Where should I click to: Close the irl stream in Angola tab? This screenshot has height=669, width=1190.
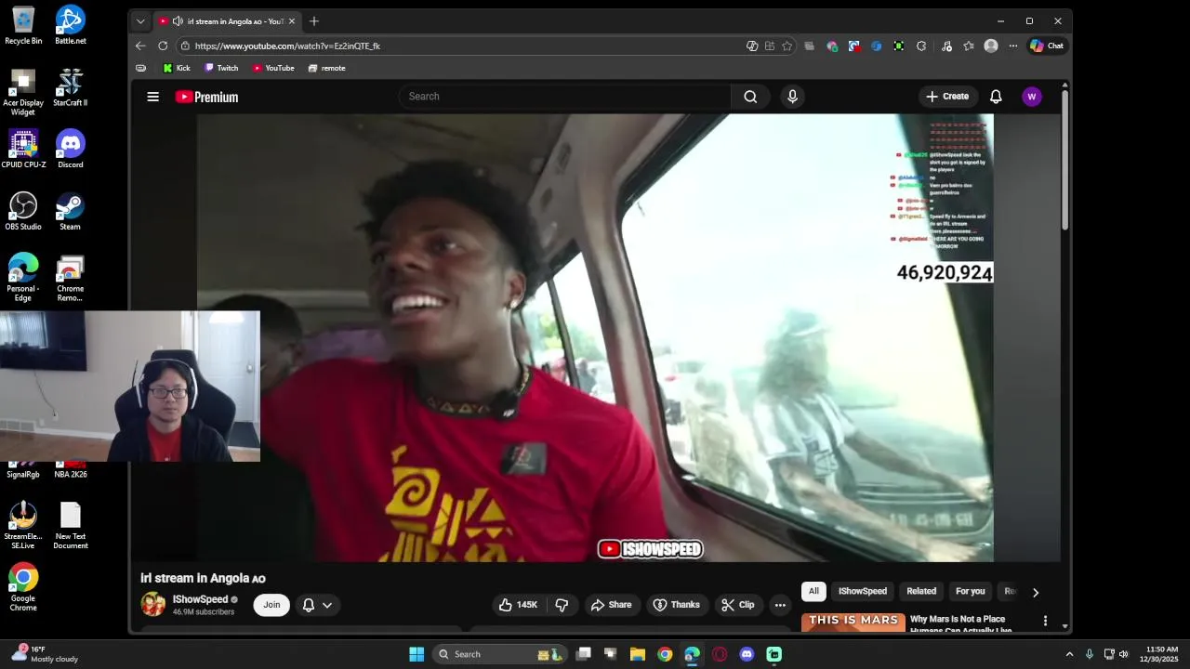click(x=292, y=20)
